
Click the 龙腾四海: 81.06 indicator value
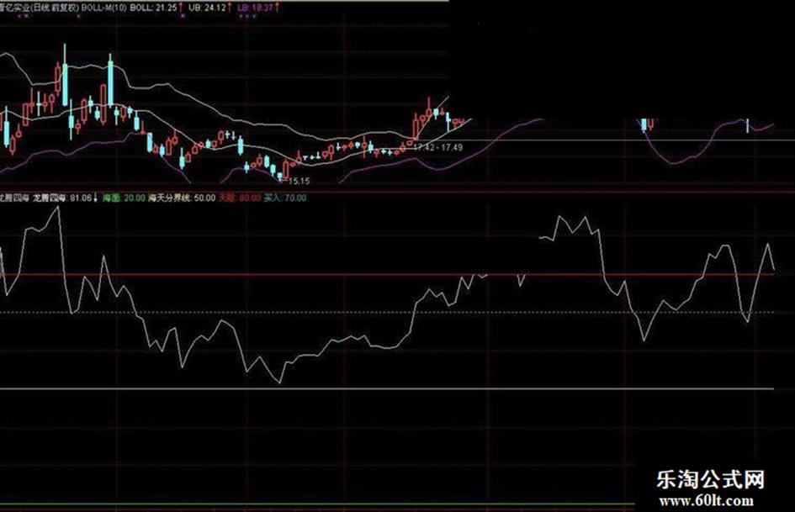pyautogui.click(x=62, y=198)
